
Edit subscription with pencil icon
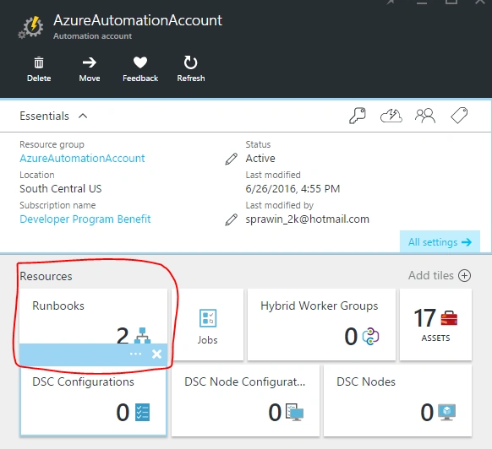click(232, 219)
